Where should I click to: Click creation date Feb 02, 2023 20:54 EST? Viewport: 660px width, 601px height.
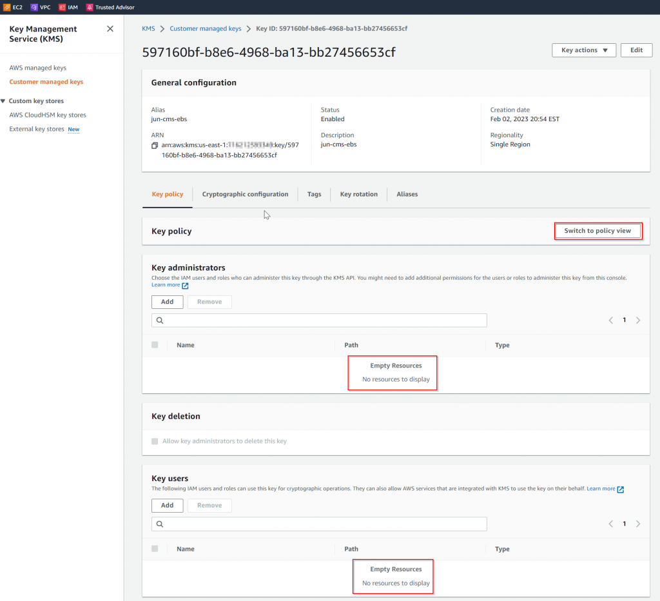[x=525, y=119]
